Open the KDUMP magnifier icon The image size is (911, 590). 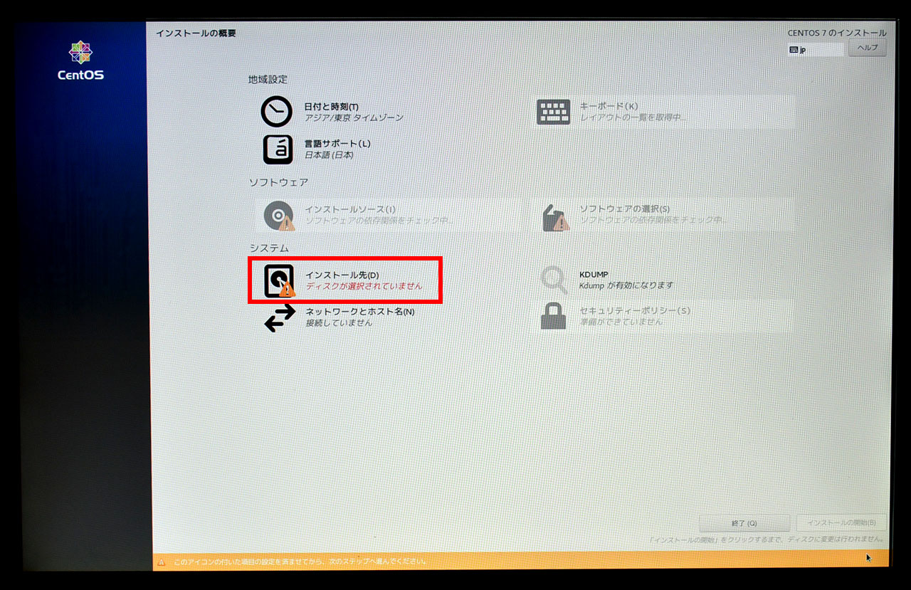pos(554,280)
